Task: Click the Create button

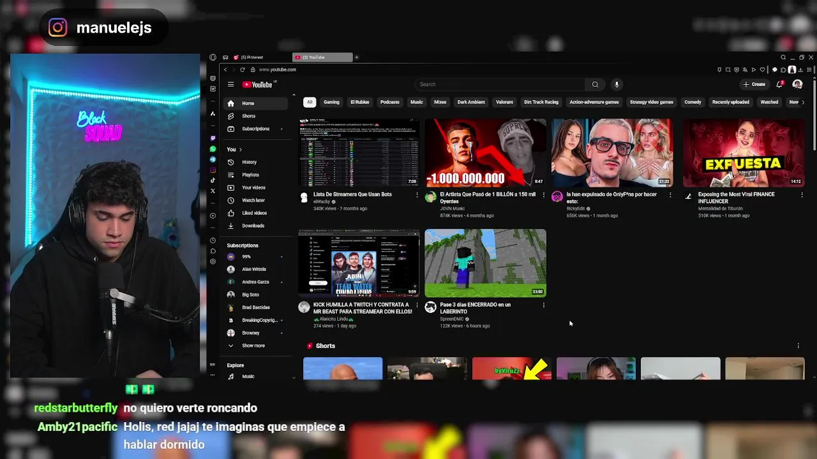Action: click(754, 84)
